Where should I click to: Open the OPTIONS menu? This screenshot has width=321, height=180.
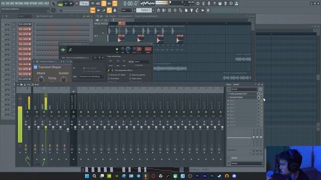(x=34, y=3)
